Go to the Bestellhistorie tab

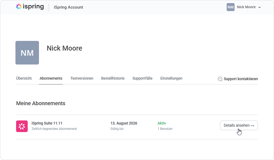click(x=113, y=78)
